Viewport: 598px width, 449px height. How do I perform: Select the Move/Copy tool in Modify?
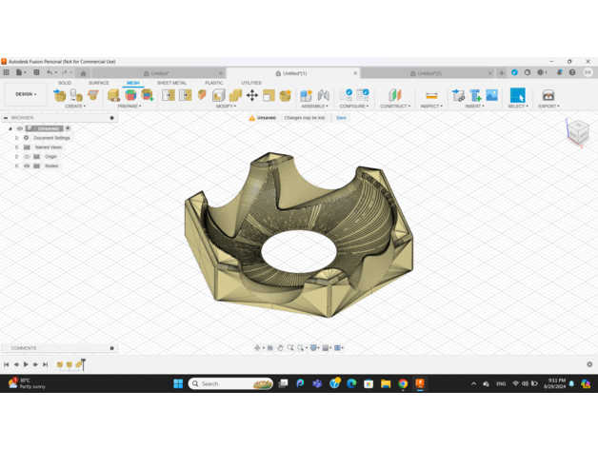pos(252,95)
